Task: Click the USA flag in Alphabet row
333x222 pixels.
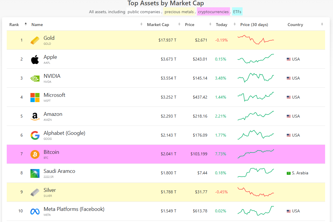Action: pos(289,135)
